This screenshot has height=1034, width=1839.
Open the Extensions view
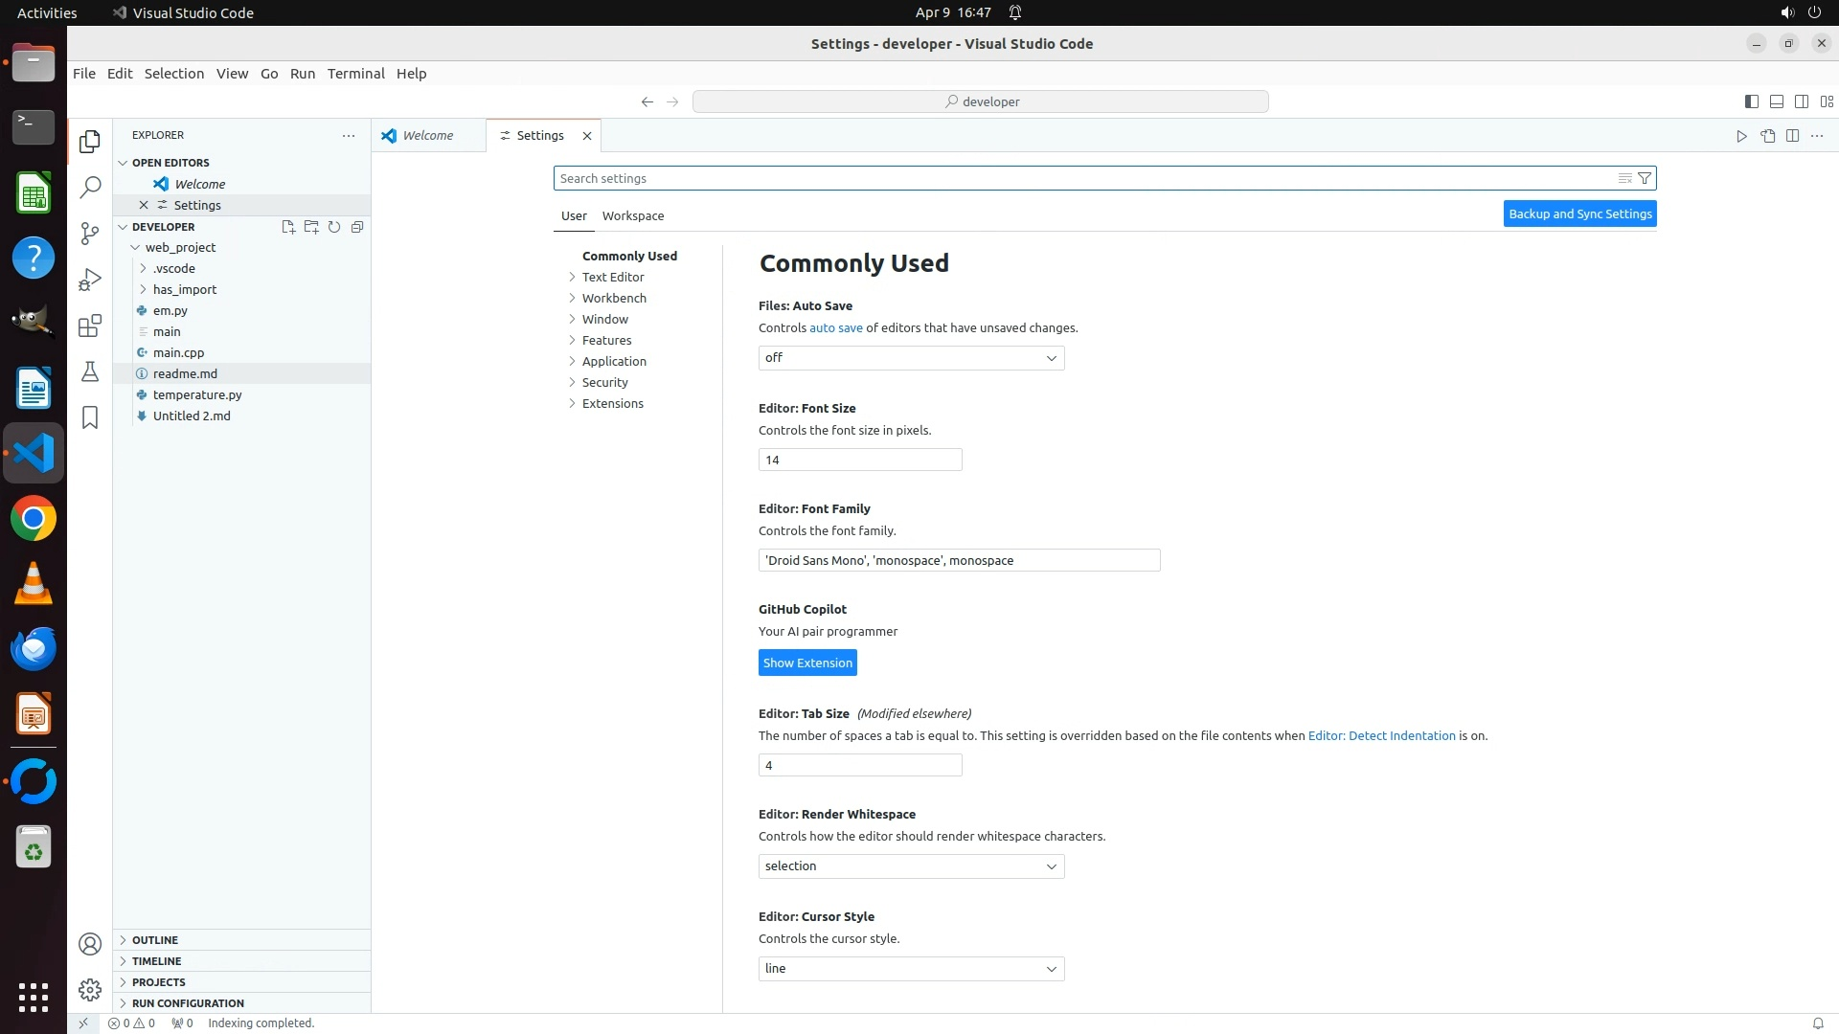[x=90, y=326]
